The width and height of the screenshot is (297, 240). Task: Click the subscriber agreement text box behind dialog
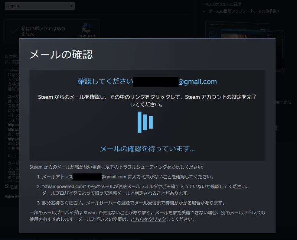pos(12,126)
